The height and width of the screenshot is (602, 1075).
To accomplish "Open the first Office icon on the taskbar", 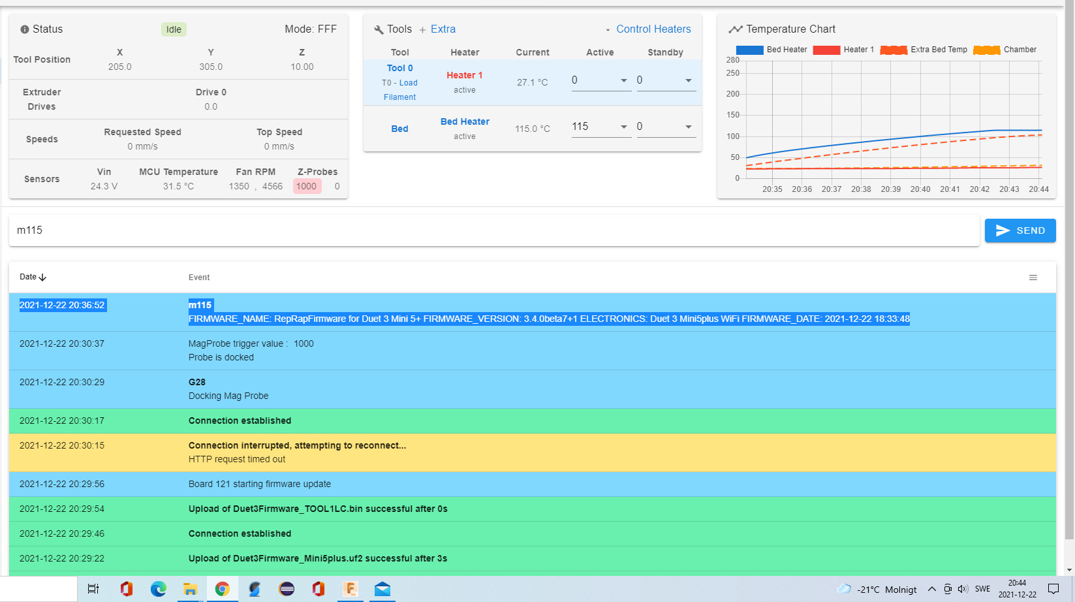I will coord(127,589).
